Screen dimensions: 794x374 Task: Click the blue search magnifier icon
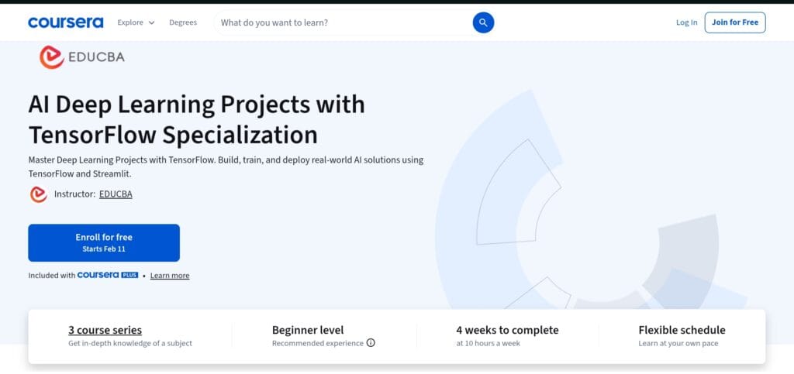(x=483, y=22)
